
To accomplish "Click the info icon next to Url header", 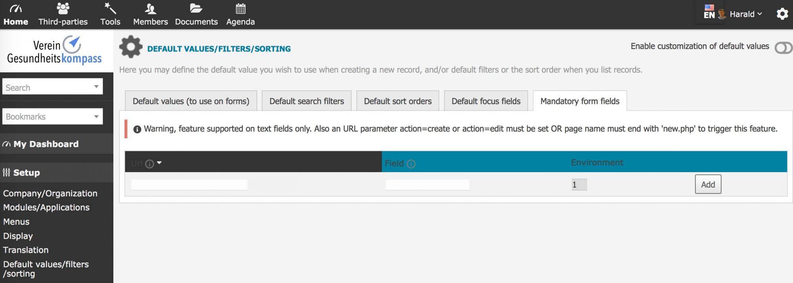I will 149,164.
